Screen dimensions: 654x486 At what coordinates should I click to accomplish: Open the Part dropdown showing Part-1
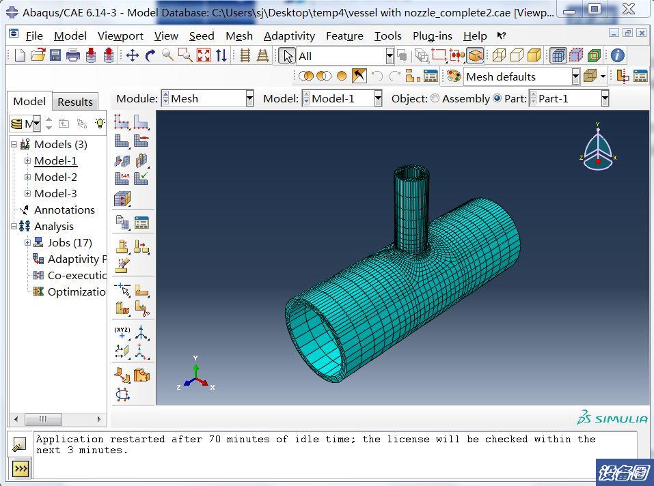click(x=605, y=99)
